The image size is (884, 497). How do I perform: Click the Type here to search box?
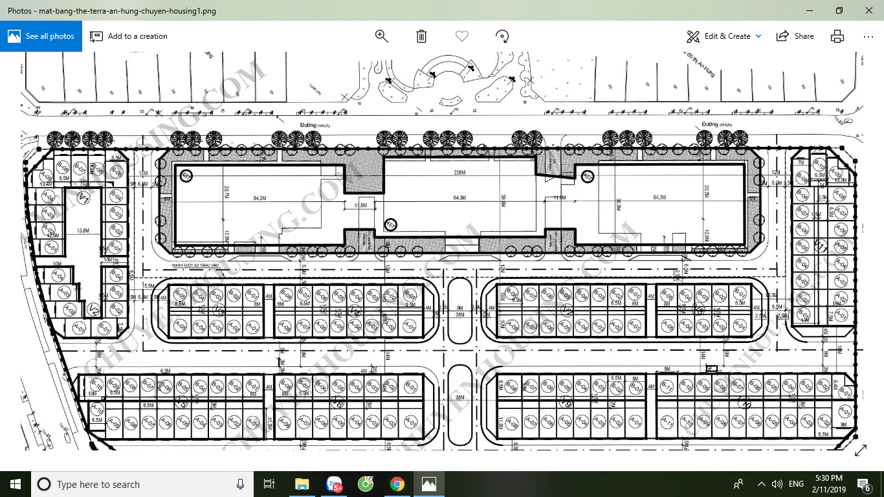pos(142,484)
